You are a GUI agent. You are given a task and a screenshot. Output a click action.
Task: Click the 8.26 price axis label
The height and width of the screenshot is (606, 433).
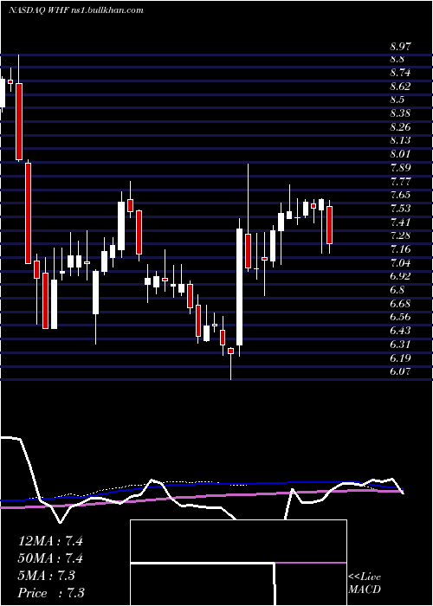coord(400,126)
